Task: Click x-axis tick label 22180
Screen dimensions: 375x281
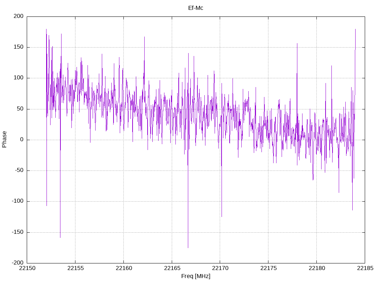Action: [317, 268]
